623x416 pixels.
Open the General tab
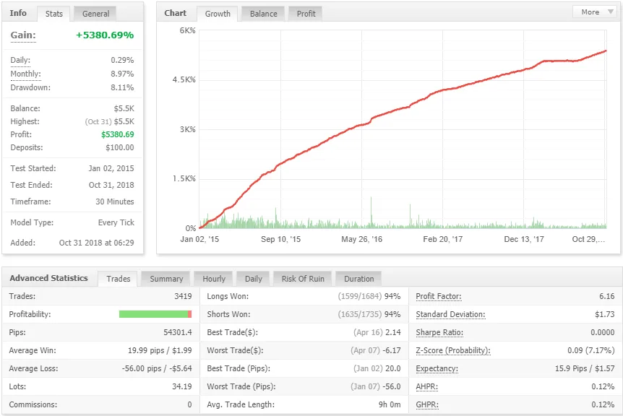[95, 13]
